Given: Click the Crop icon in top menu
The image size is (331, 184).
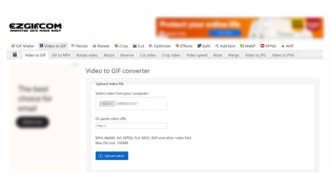Looking at the screenshot, I should [x=116, y=46].
